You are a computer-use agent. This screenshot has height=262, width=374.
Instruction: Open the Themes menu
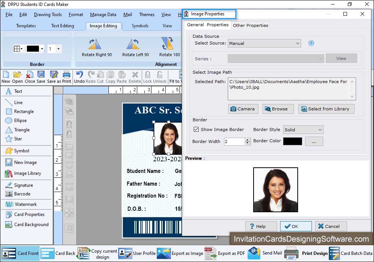point(147,15)
